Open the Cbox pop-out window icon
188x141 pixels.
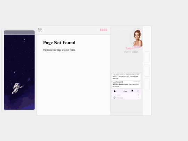pos(132,91)
